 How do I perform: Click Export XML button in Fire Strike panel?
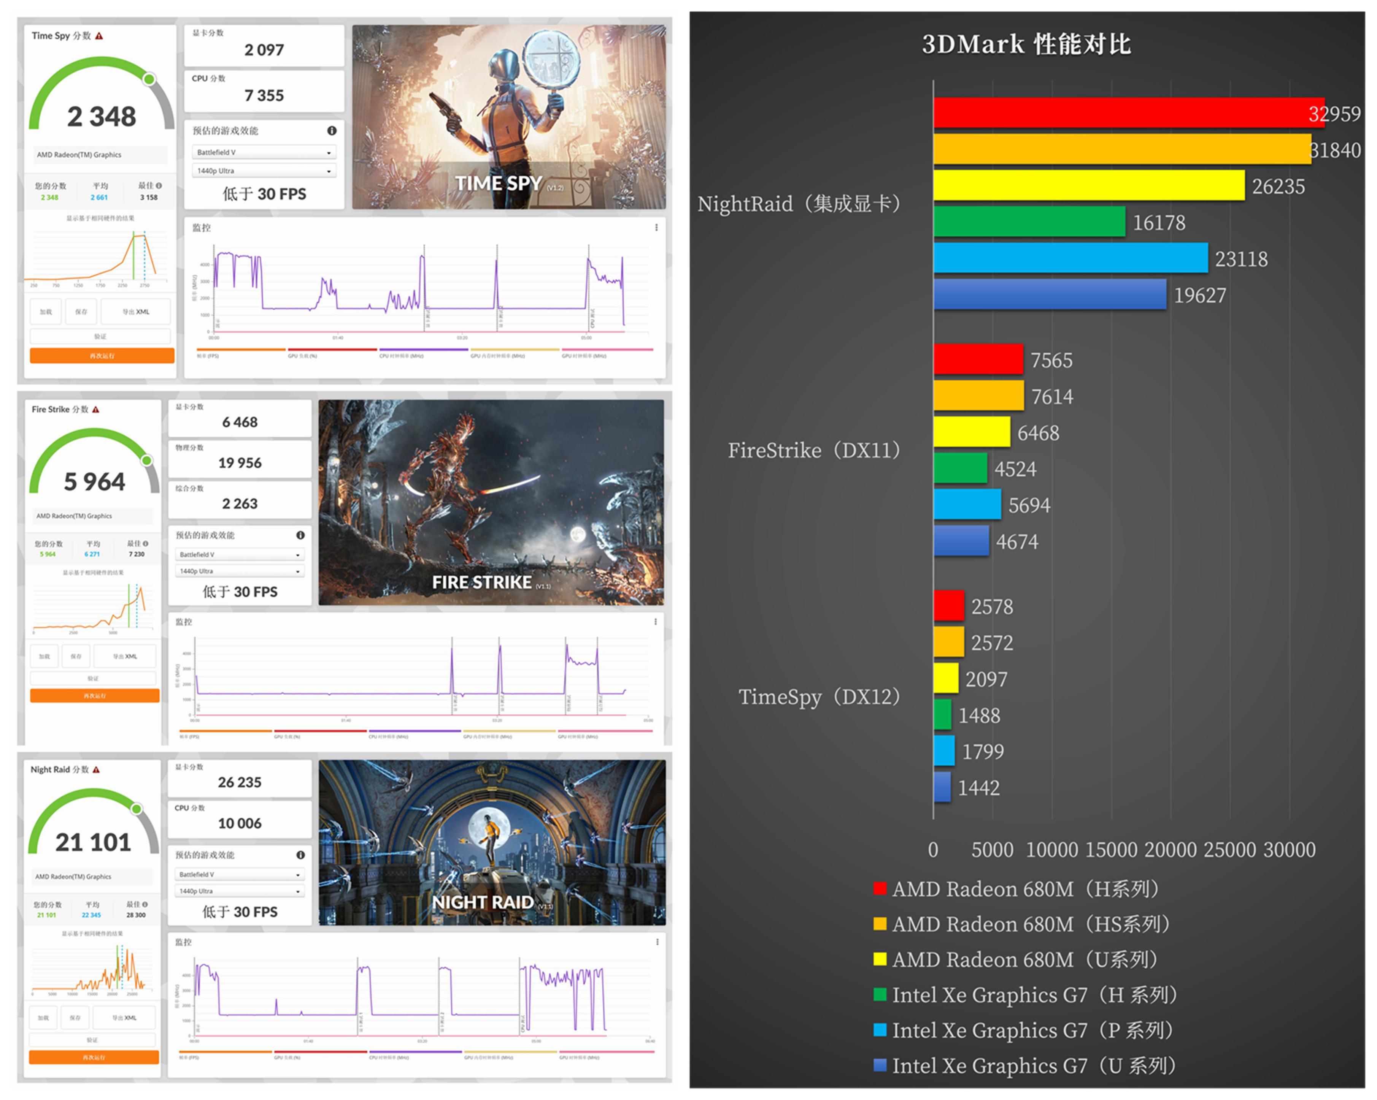pos(125,657)
